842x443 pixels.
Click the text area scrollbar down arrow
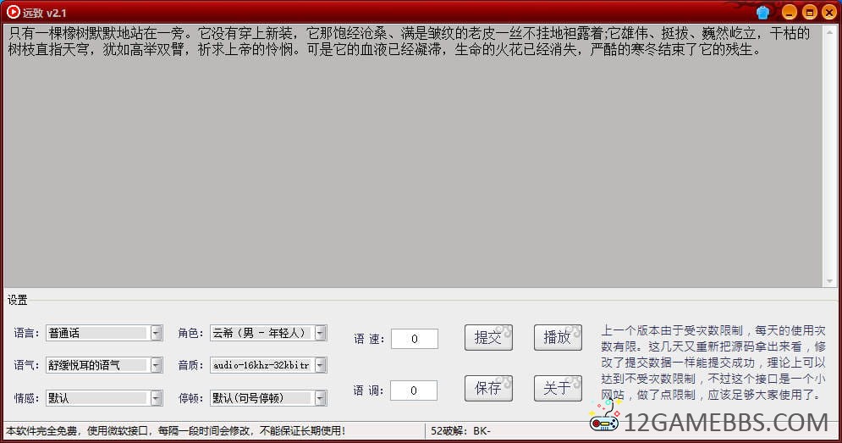click(829, 280)
